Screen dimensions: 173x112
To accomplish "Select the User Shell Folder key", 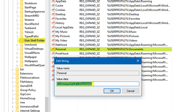I will tap(34, 40).
